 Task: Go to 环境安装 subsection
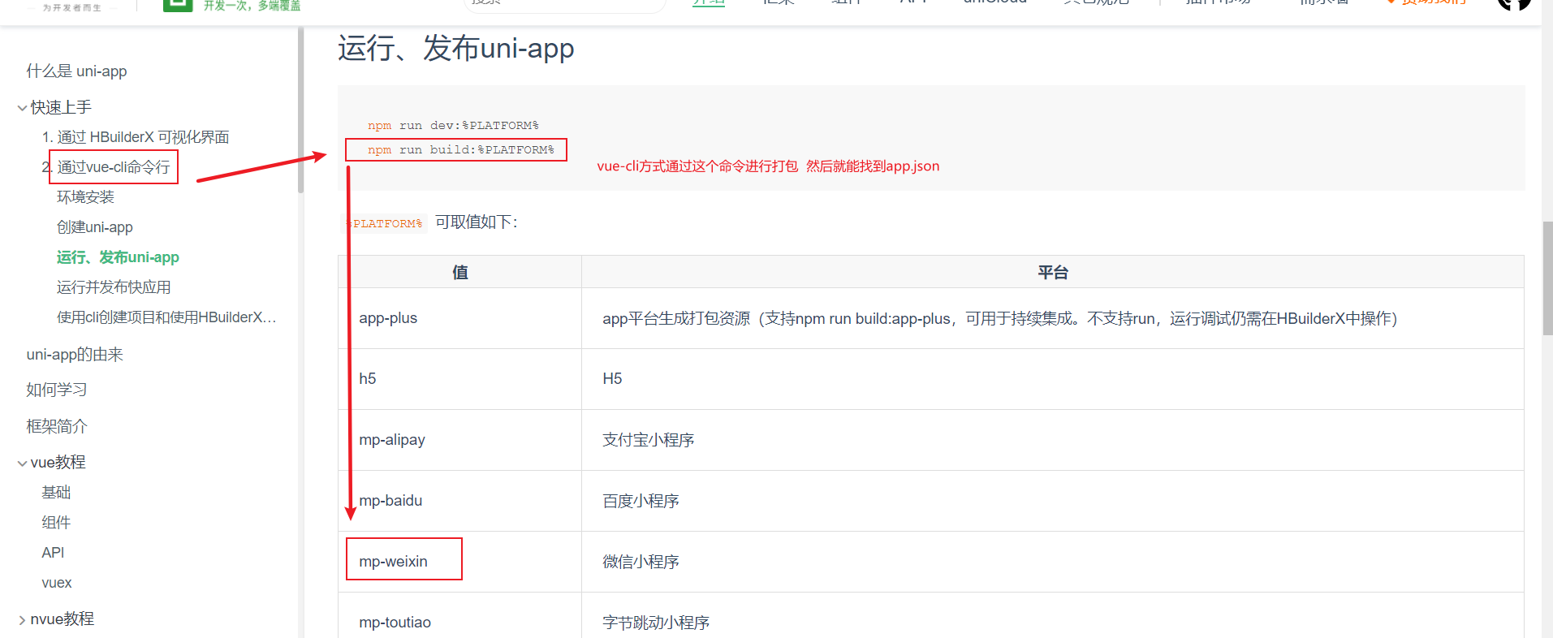pos(85,196)
